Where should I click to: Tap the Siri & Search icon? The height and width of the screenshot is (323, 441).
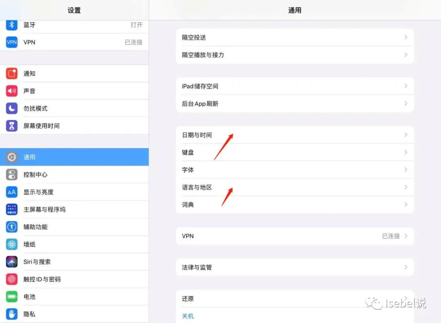point(12,262)
